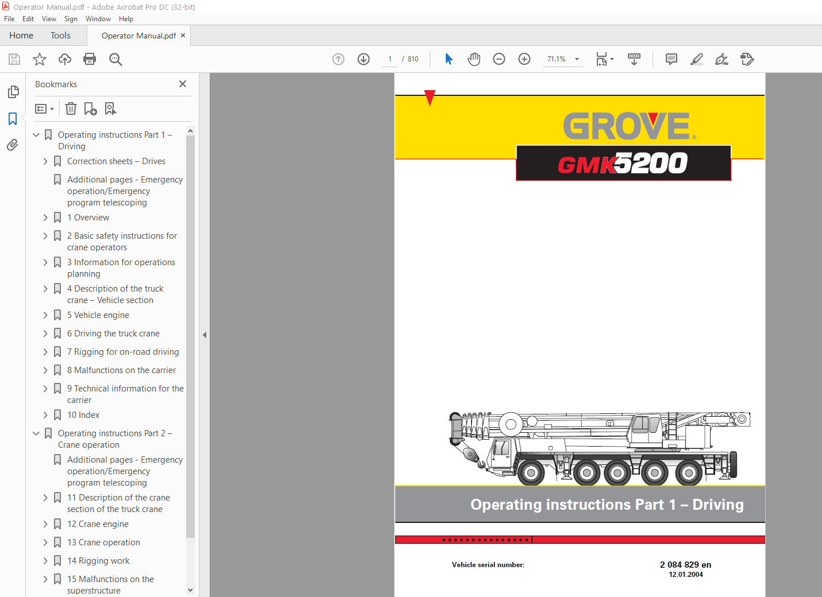The image size is (822, 597).
Task: Open bookmark 11 Description of the crane section
Action: tap(118, 503)
